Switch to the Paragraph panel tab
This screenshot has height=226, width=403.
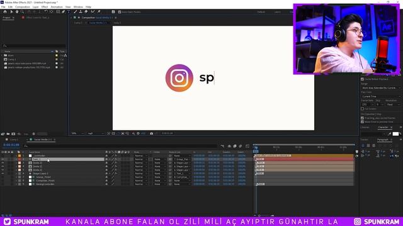point(383,139)
